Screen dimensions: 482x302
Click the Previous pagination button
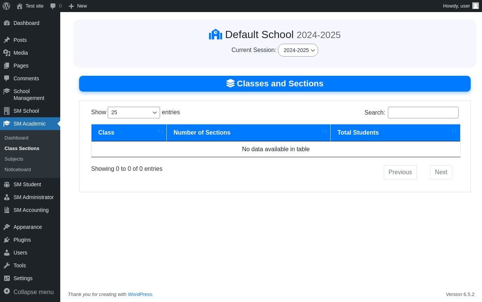coord(400,172)
